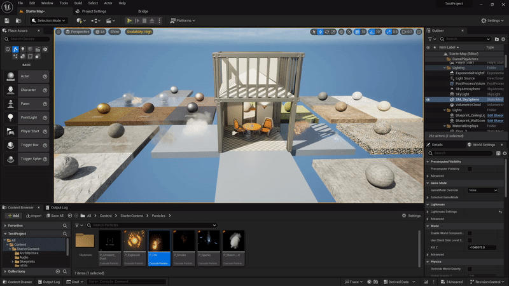Play the level in the viewport
509x286 pixels.
click(x=129, y=20)
